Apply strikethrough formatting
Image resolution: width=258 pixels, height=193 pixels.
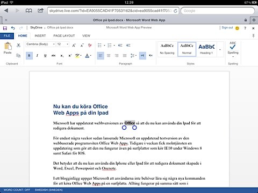53,56
